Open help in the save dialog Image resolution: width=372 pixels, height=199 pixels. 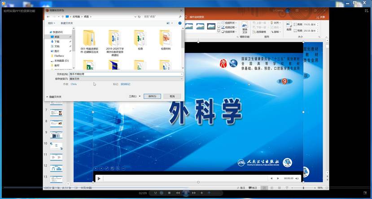pyautogui.click(x=180, y=23)
